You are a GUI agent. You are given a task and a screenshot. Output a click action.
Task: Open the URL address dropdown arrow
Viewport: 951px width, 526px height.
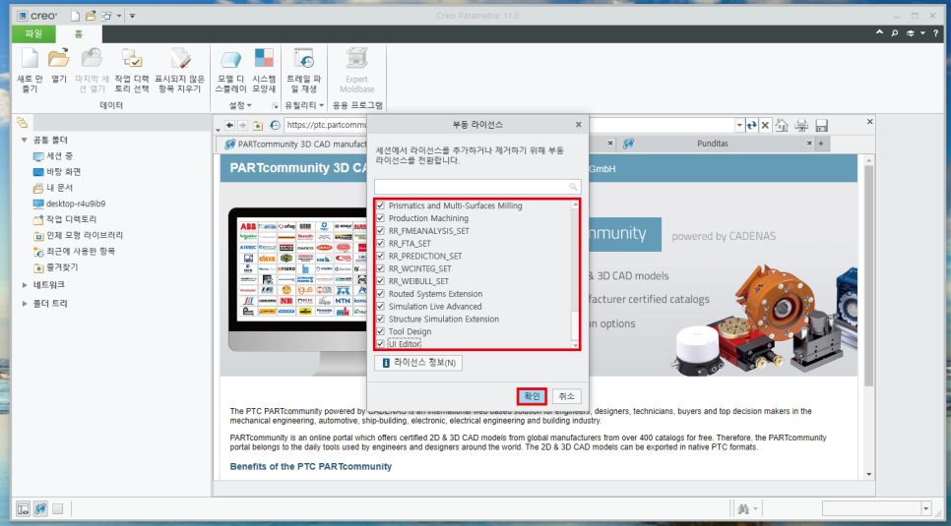pos(739,126)
